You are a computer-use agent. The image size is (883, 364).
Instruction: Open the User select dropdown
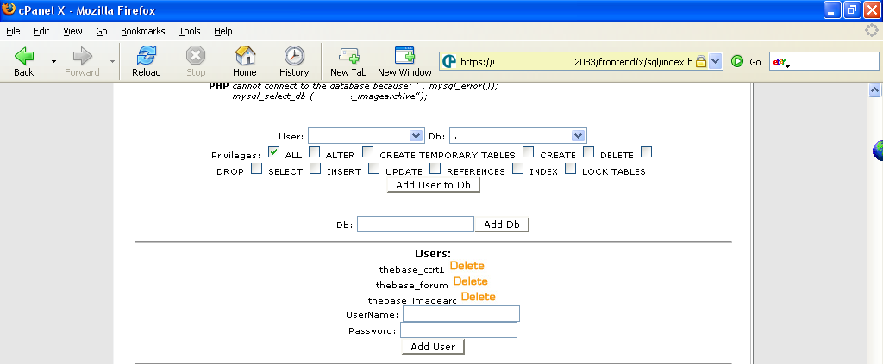tap(365, 135)
